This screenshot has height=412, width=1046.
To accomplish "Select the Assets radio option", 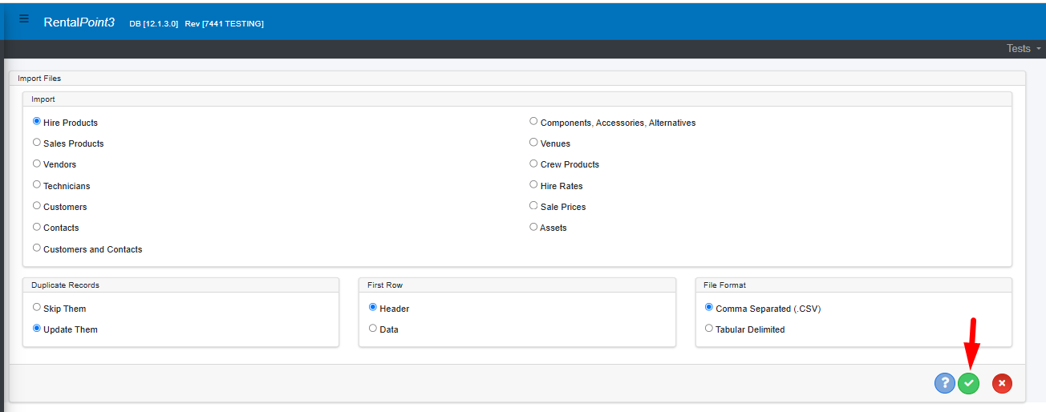I will click(x=534, y=227).
